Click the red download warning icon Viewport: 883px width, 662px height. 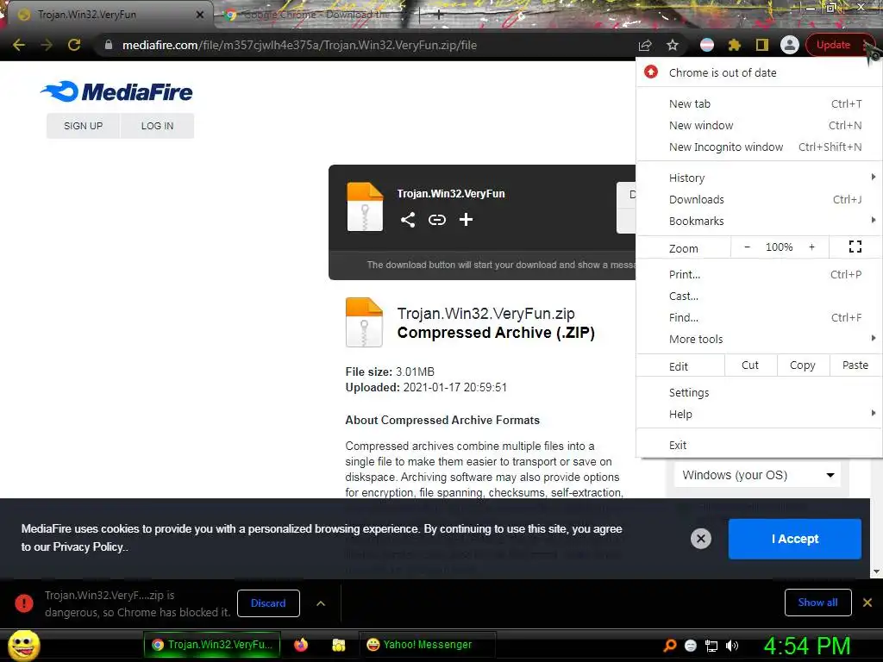tap(23, 603)
